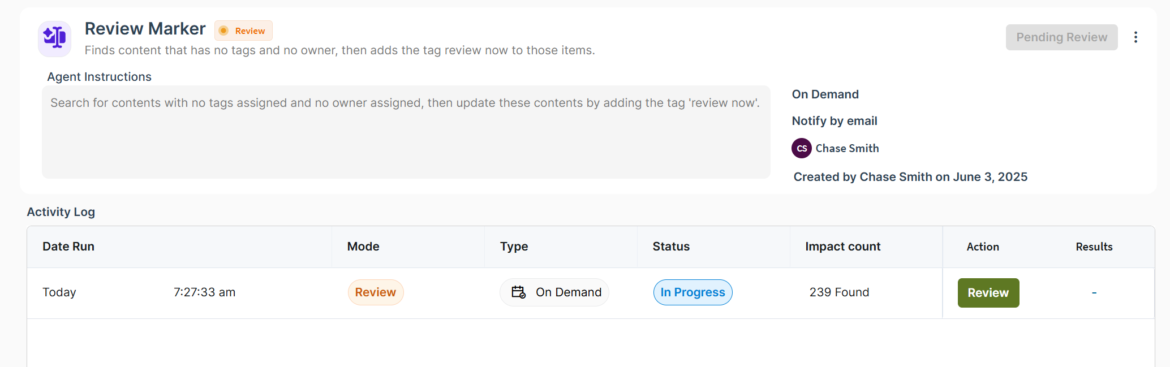1170x367 pixels.
Task: Click inside the Agent Instructions text box
Action: click(x=406, y=132)
